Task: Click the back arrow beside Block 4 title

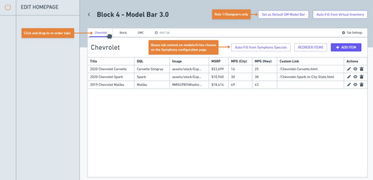Action: (x=89, y=15)
